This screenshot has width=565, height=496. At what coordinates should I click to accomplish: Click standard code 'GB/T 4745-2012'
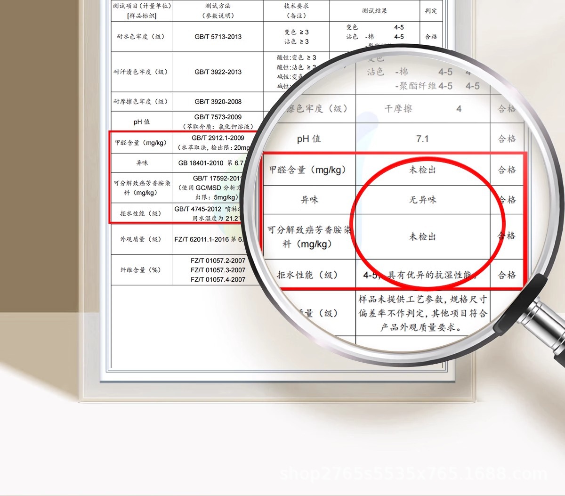pyautogui.click(x=198, y=209)
